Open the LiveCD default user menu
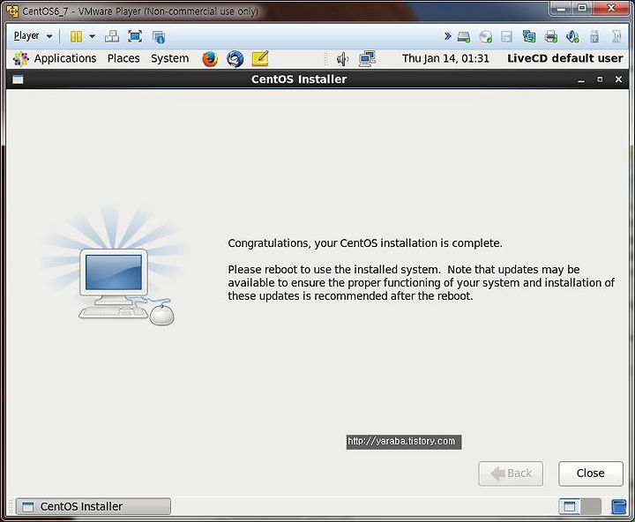Image resolution: width=635 pixels, height=522 pixels. (x=565, y=58)
